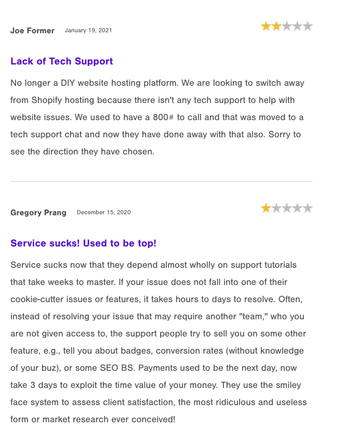Click reviewer name Joe Former
The width and height of the screenshot is (343, 429).
(32, 31)
